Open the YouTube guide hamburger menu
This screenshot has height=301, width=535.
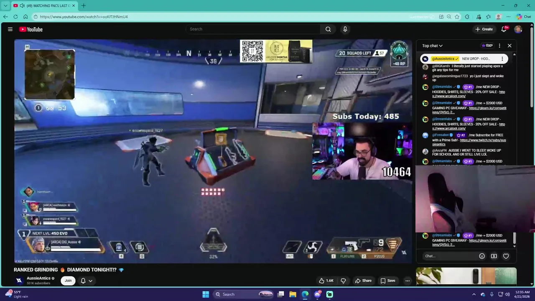coord(10,29)
